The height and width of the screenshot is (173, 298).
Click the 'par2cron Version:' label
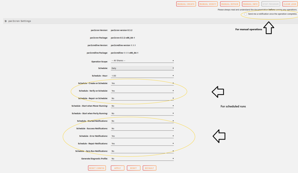99,30
